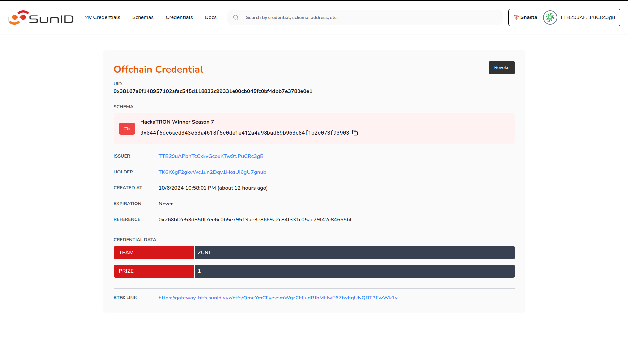Focus the credential search field
628x345 pixels.
point(365,17)
